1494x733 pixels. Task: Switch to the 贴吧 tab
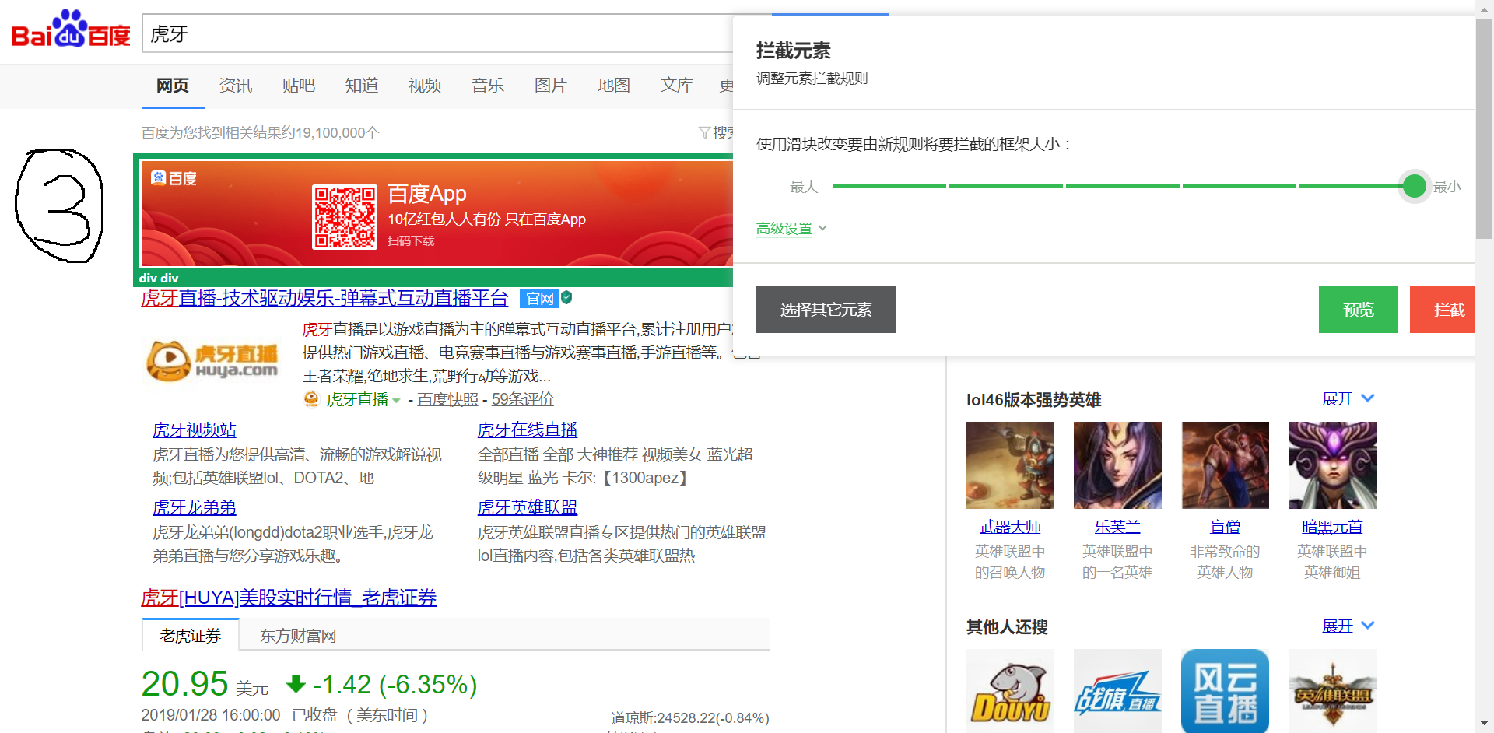coord(299,86)
